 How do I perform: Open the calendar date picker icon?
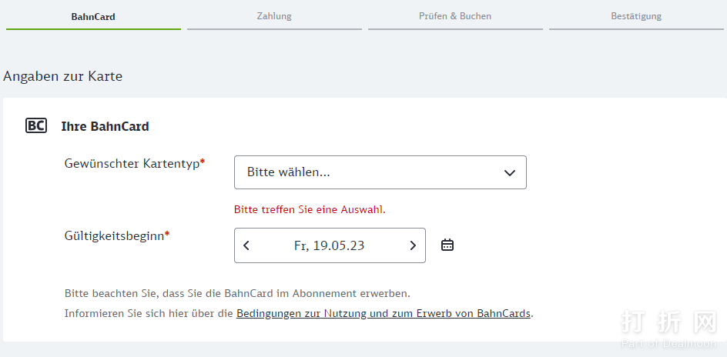tap(447, 245)
